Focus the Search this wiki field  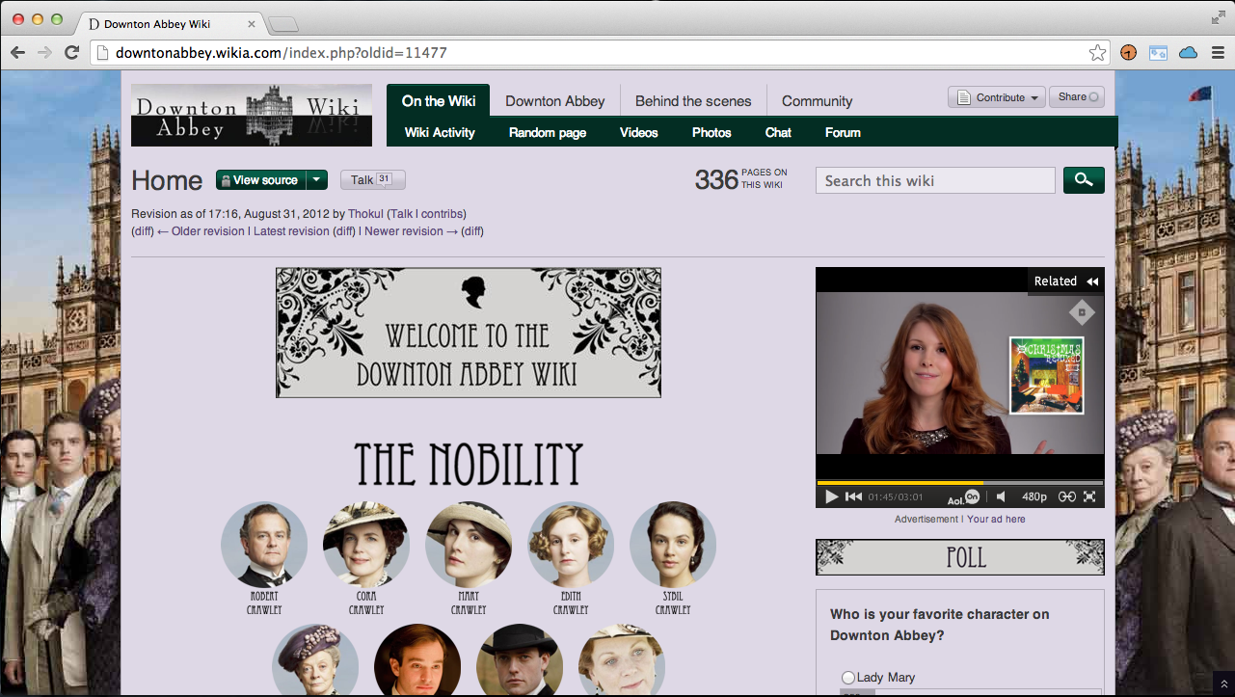click(x=935, y=180)
